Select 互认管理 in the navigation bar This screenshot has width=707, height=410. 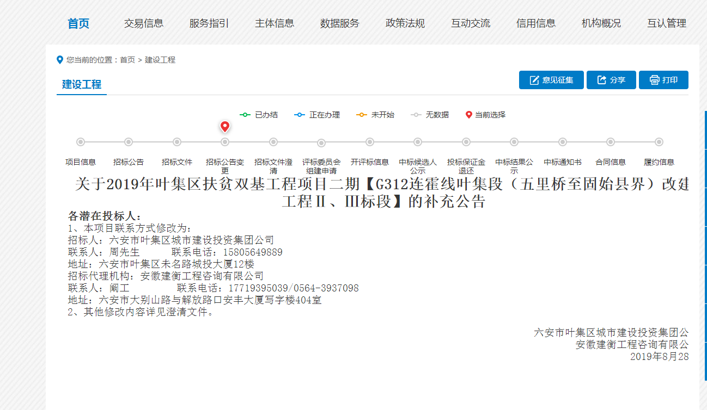667,23
